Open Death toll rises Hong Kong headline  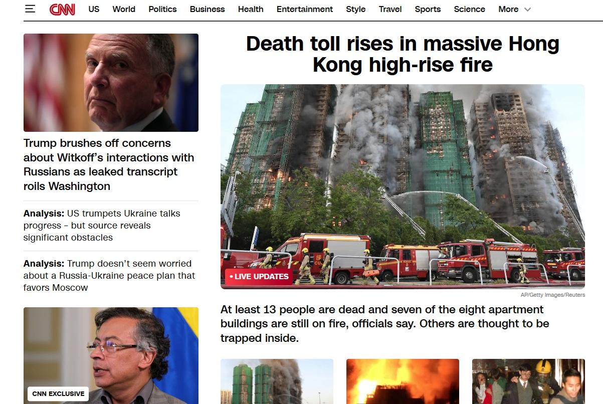click(x=403, y=54)
